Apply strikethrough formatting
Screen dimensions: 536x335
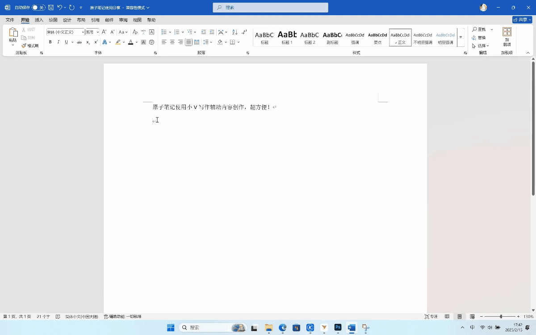click(x=79, y=42)
